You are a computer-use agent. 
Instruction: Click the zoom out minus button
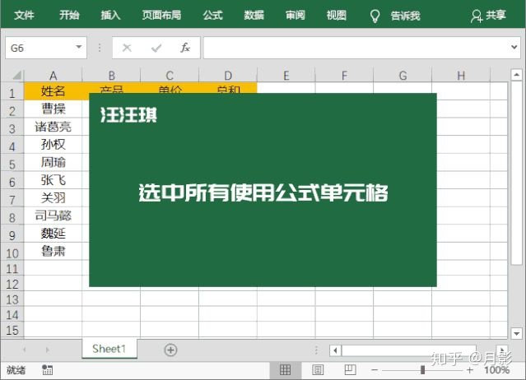[375, 370]
